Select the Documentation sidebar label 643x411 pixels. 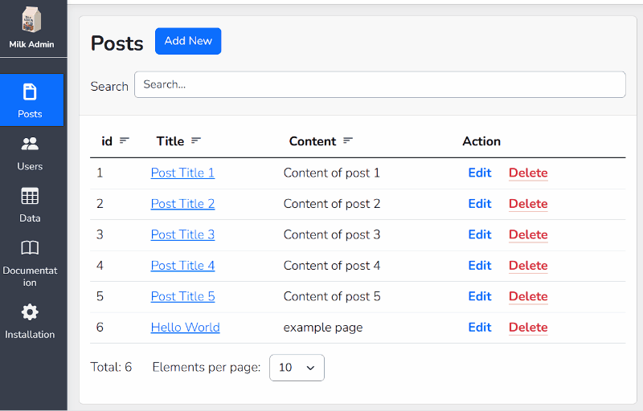pyautogui.click(x=30, y=276)
